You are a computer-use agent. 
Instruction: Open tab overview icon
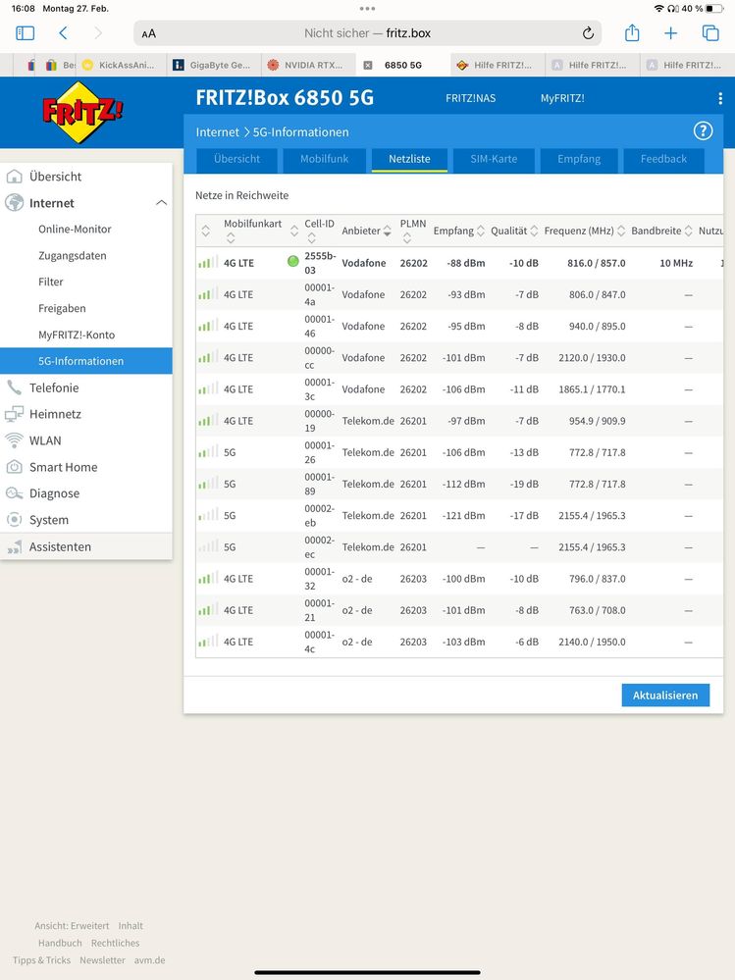tap(710, 33)
